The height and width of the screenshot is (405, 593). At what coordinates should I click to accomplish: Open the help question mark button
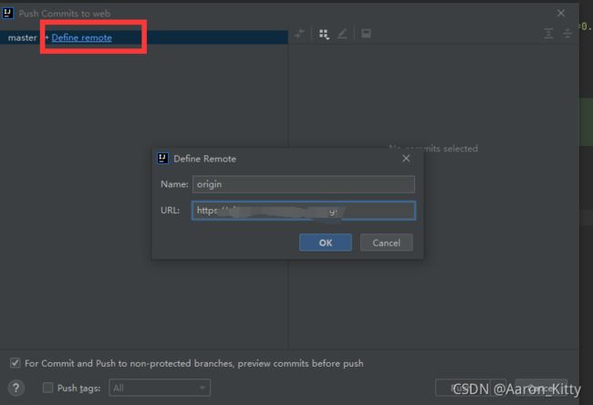click(x=16, y=388)
